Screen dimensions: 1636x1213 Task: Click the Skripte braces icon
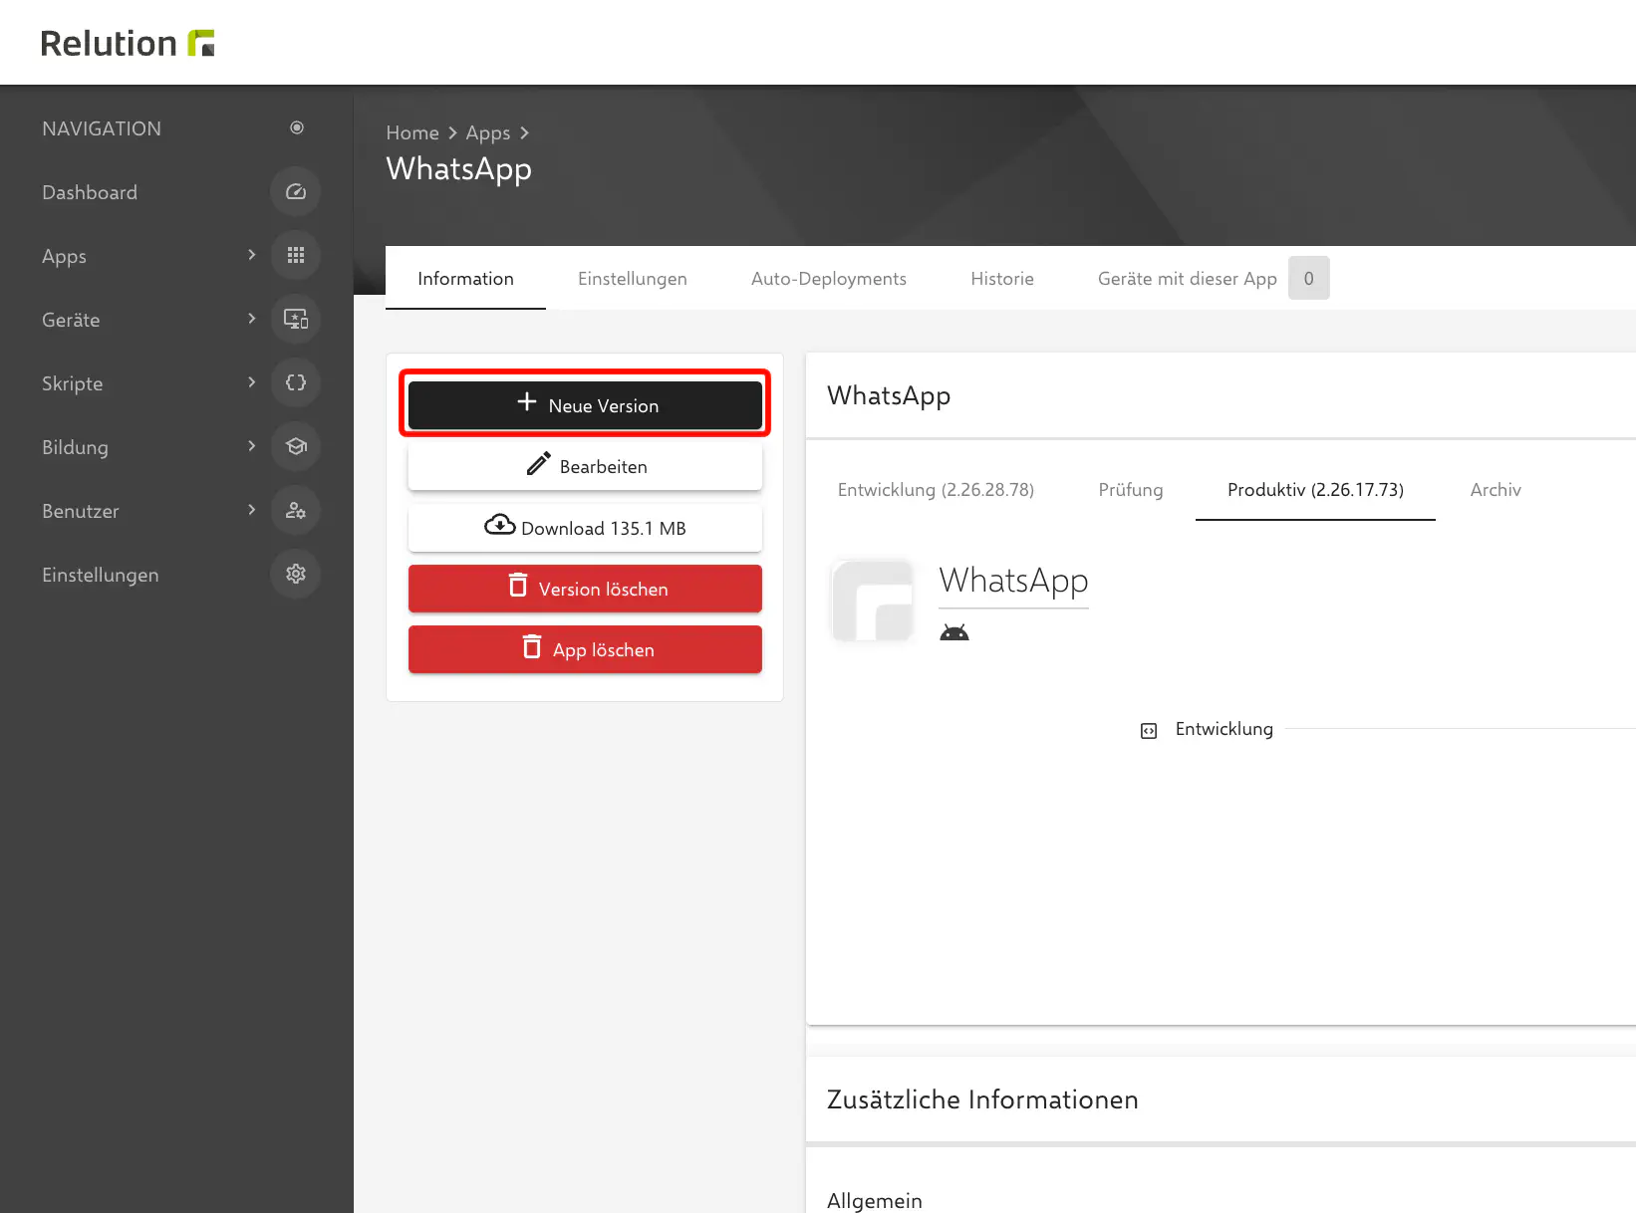(296, 383)
